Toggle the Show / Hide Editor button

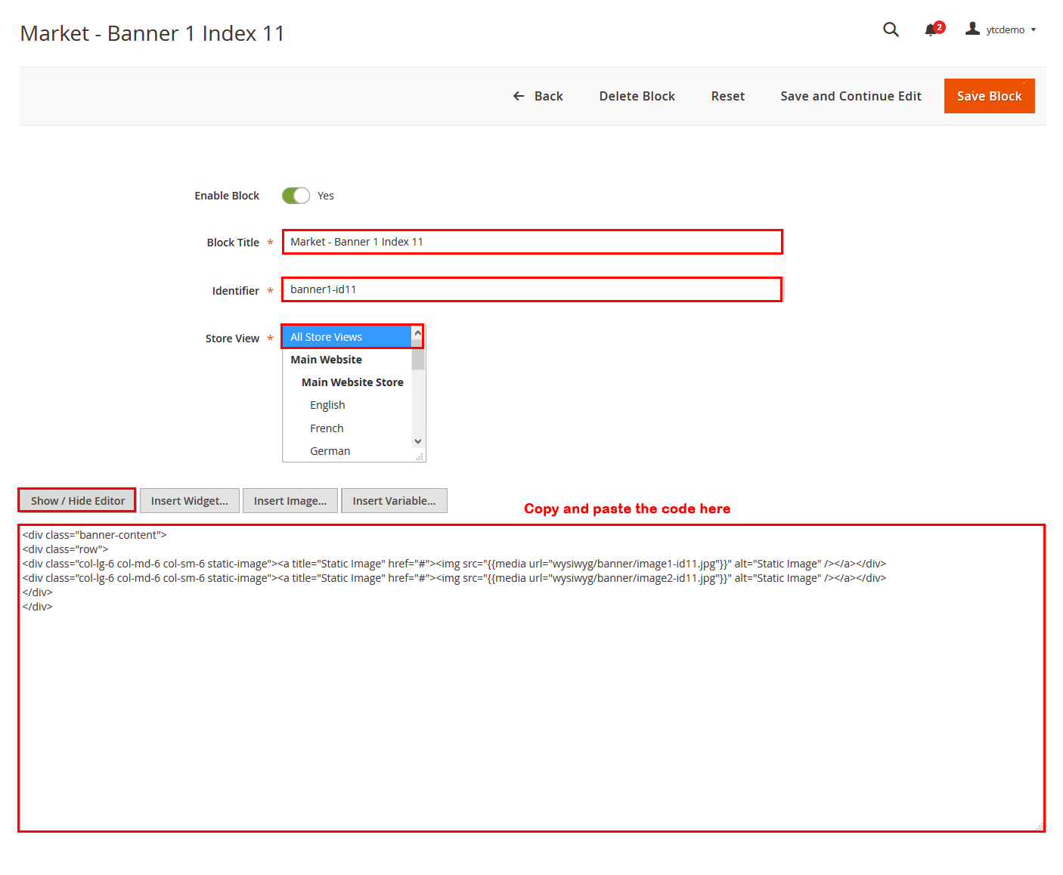77,501
